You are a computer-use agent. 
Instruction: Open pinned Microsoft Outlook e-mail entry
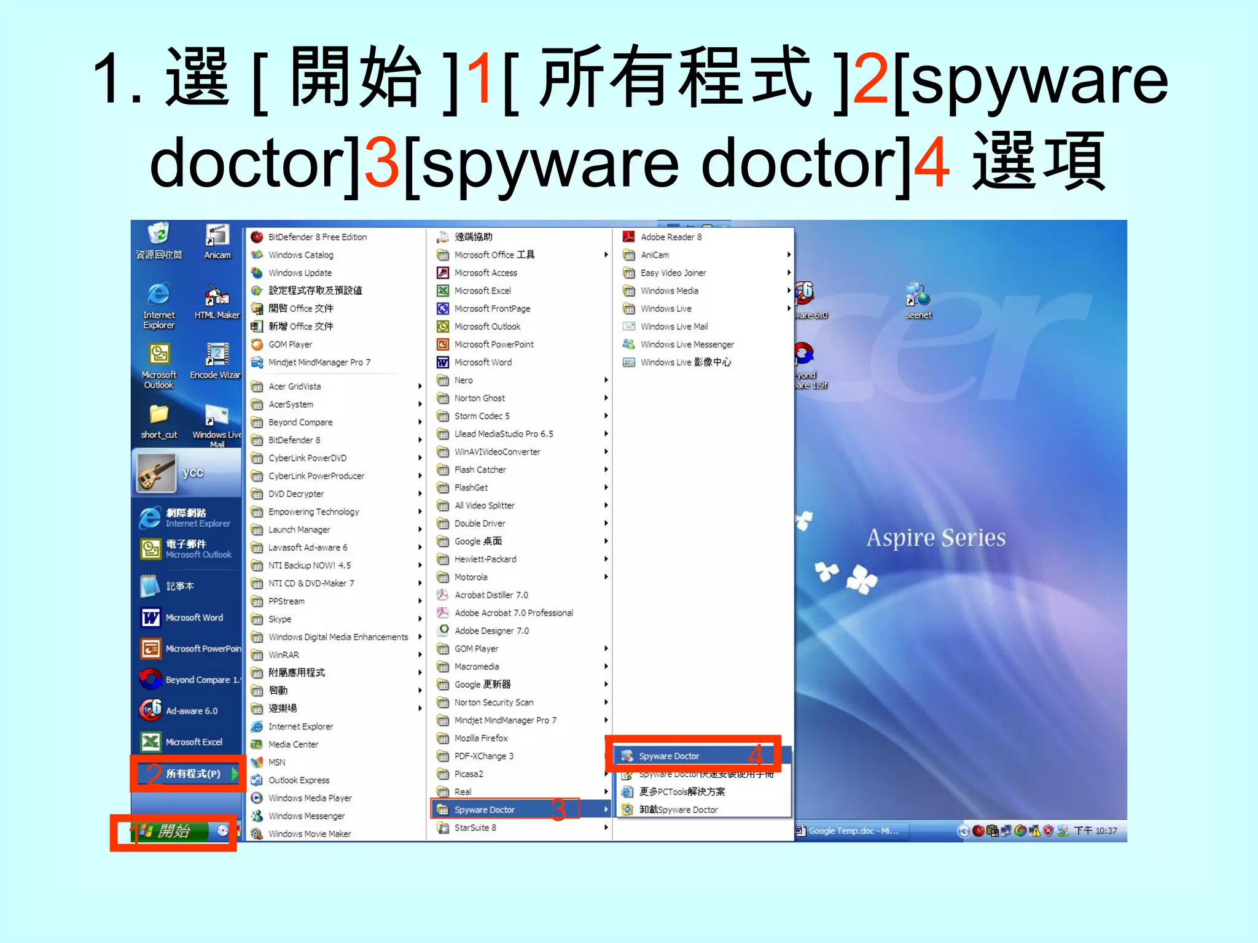click(188, 548)
